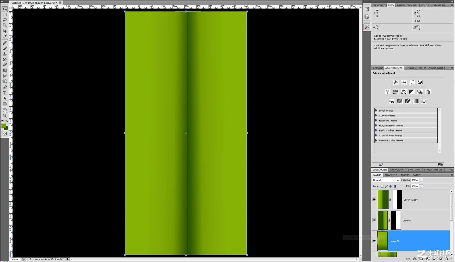Image resolution: width=455 pixels, height=262 pixels.
Task: Add a Levels adjustment
Action: click(404, 82)
